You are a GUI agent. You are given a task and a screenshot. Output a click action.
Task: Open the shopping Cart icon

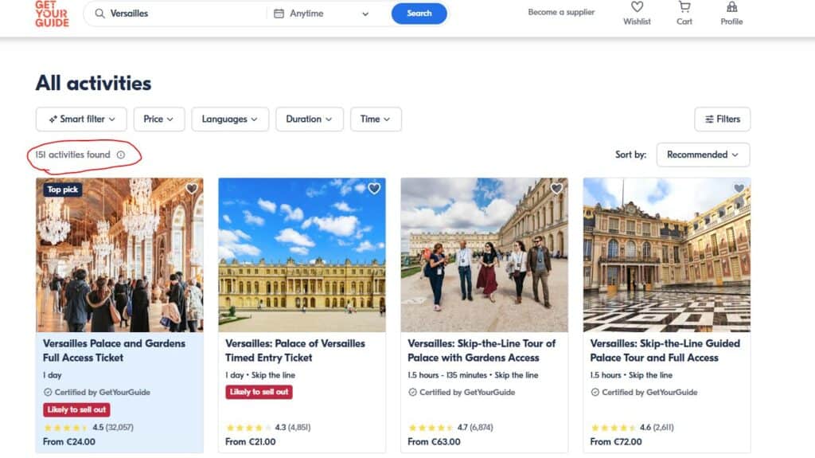684,8
